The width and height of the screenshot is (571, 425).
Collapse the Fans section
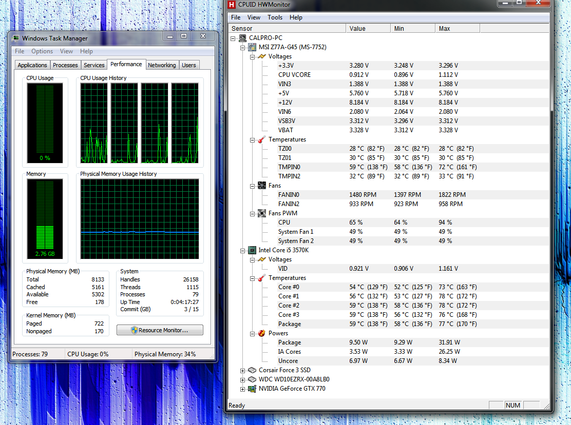[x=252, y=186]
